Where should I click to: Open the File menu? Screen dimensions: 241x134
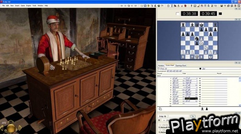point(3,6)
